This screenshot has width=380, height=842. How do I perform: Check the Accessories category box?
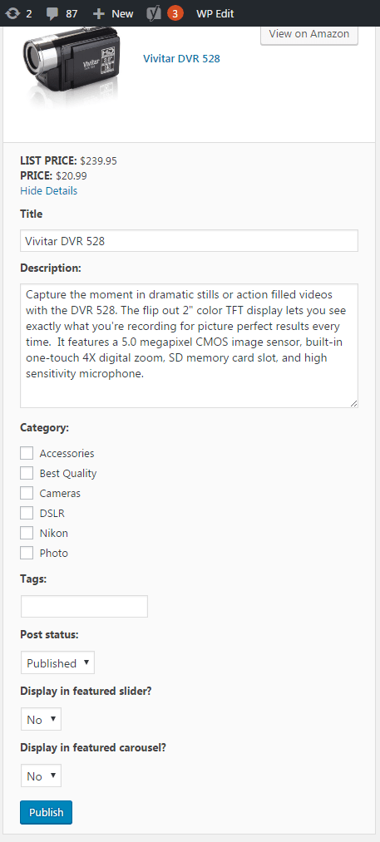[x=27, y=453]
